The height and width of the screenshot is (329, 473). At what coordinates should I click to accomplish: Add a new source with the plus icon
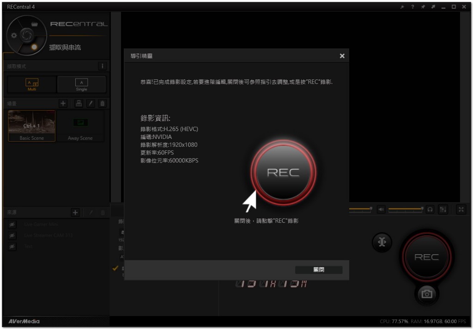click(x=75, y=212)
